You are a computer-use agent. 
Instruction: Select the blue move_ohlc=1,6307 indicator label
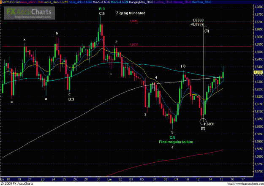click(x=81, y=2)
